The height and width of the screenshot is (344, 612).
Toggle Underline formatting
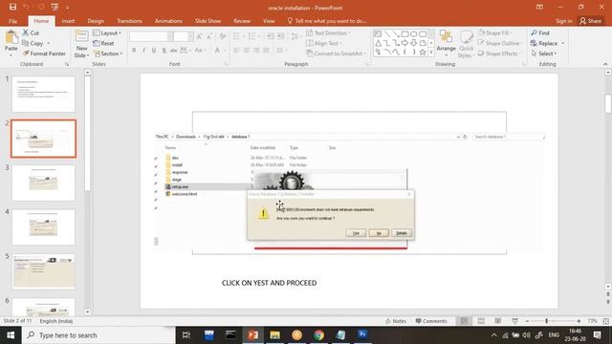(x=154, y=51)
